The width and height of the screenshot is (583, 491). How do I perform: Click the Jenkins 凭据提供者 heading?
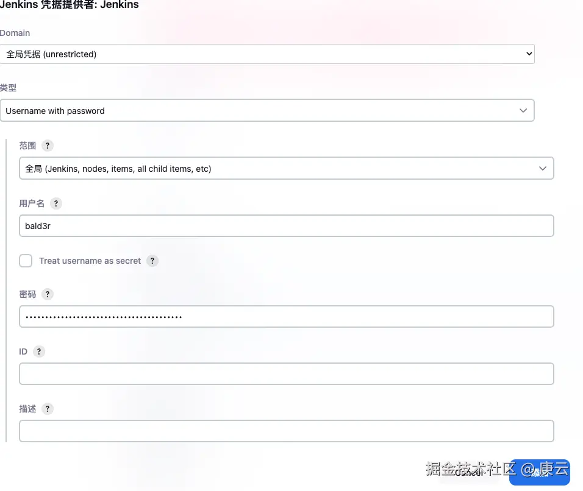point(69,5)
